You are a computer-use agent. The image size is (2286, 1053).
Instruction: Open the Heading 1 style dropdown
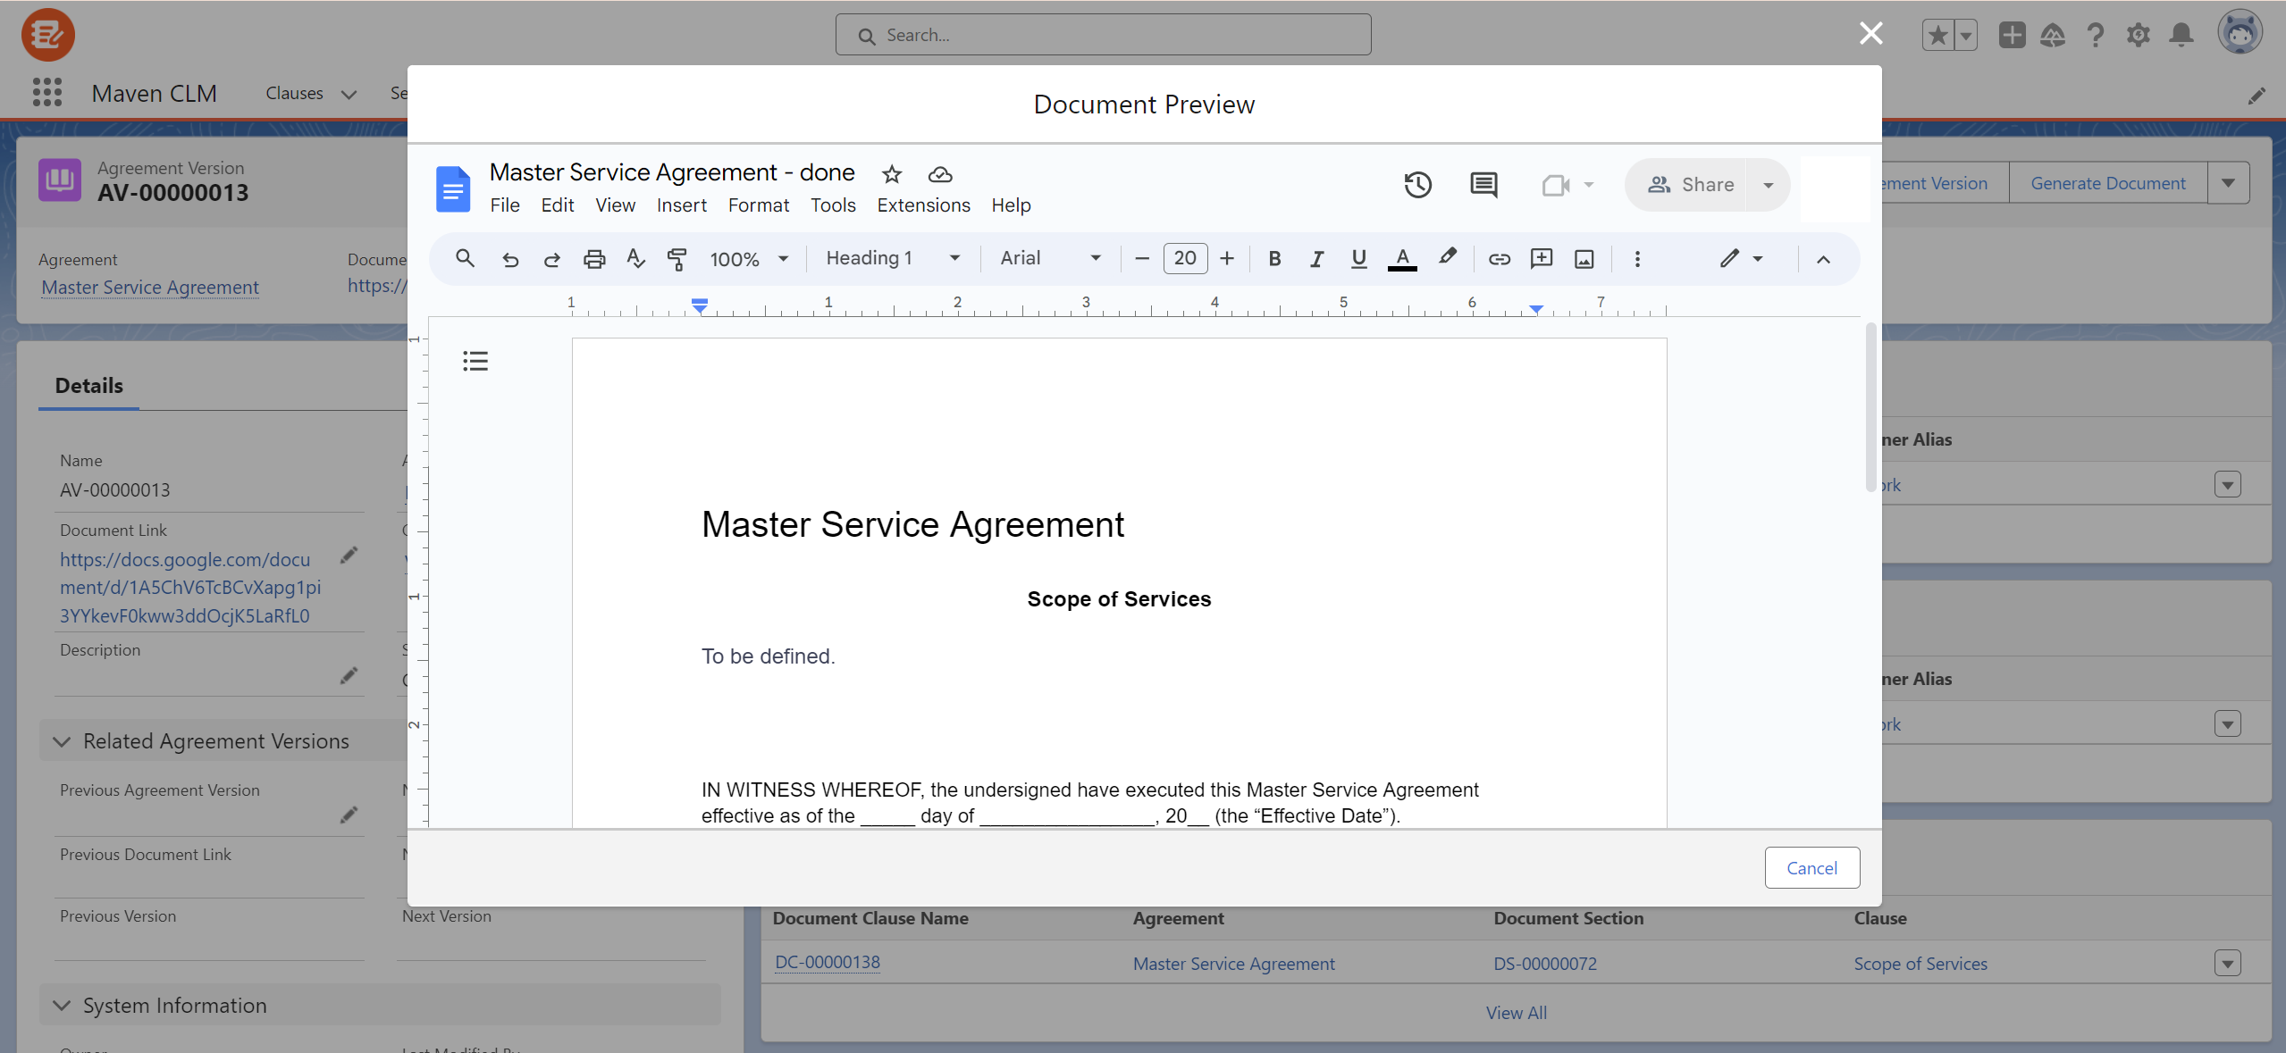tap(893, 258)
